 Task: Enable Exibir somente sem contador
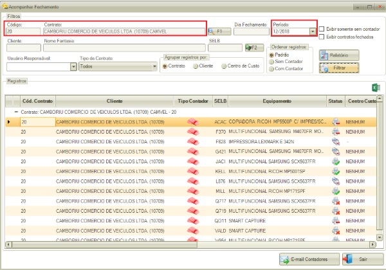322,29
